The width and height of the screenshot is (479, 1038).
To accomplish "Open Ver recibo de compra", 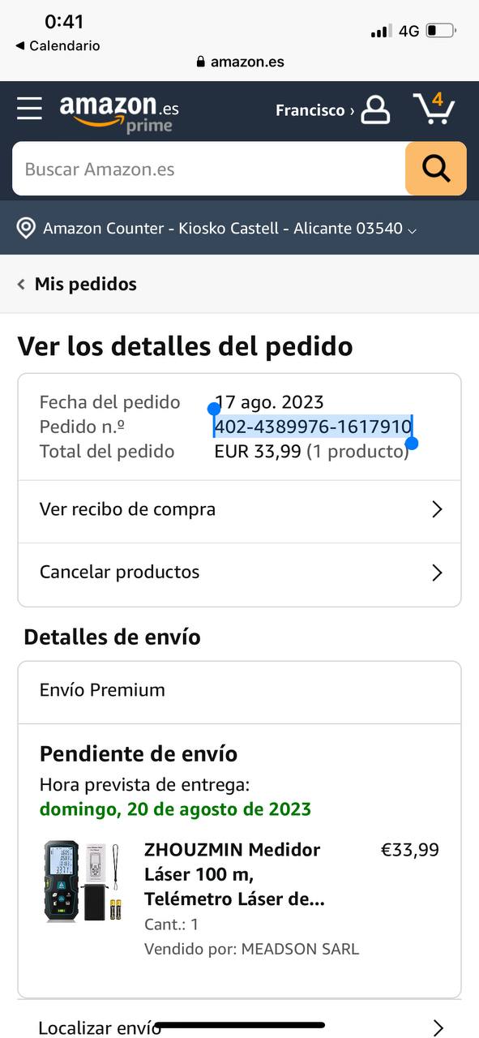I will [240, 510].
